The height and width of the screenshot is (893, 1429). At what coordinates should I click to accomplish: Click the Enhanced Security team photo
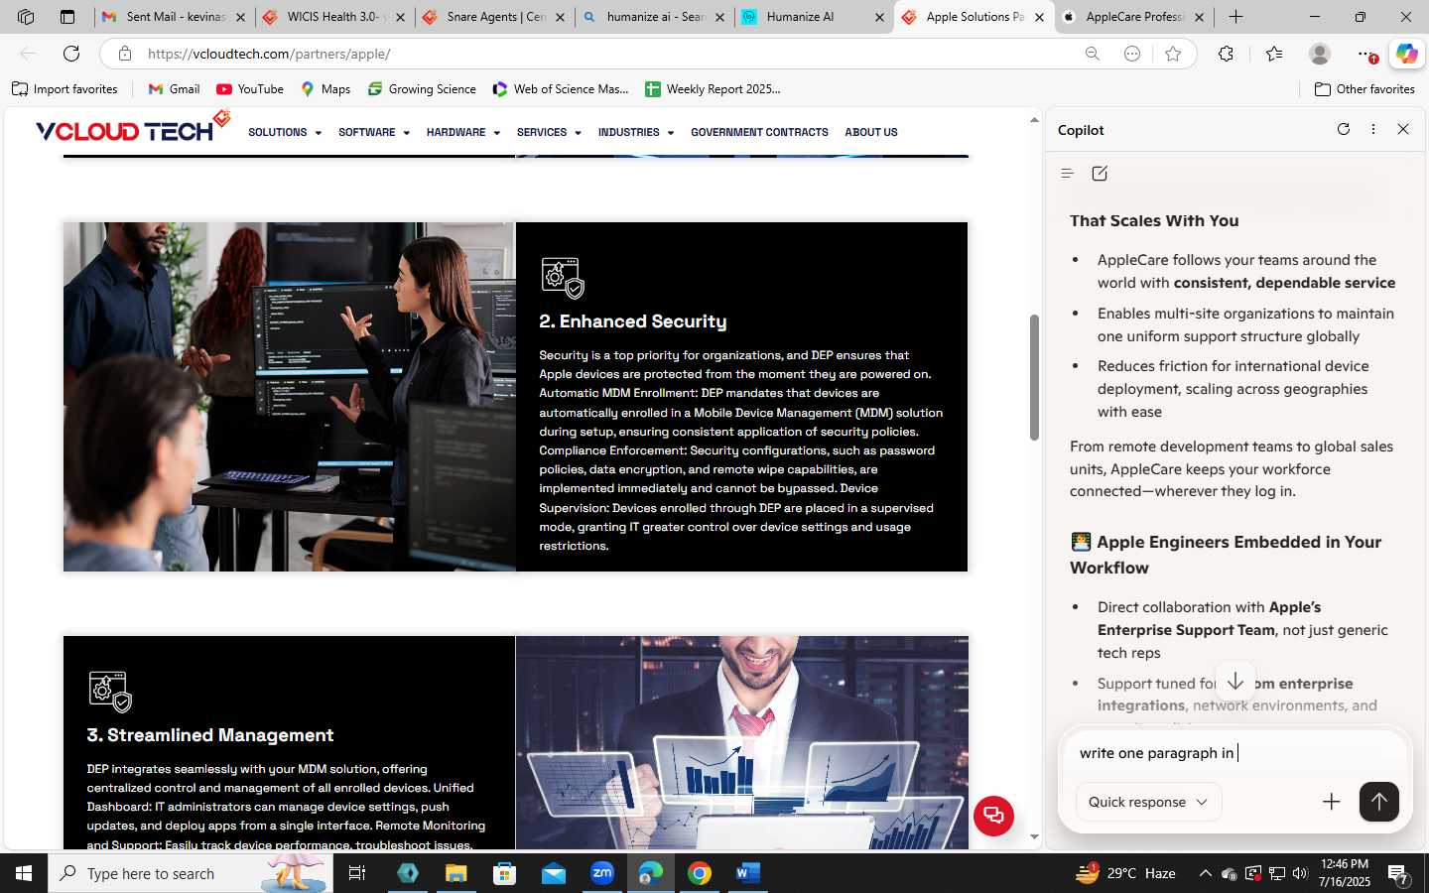point(290,397)
